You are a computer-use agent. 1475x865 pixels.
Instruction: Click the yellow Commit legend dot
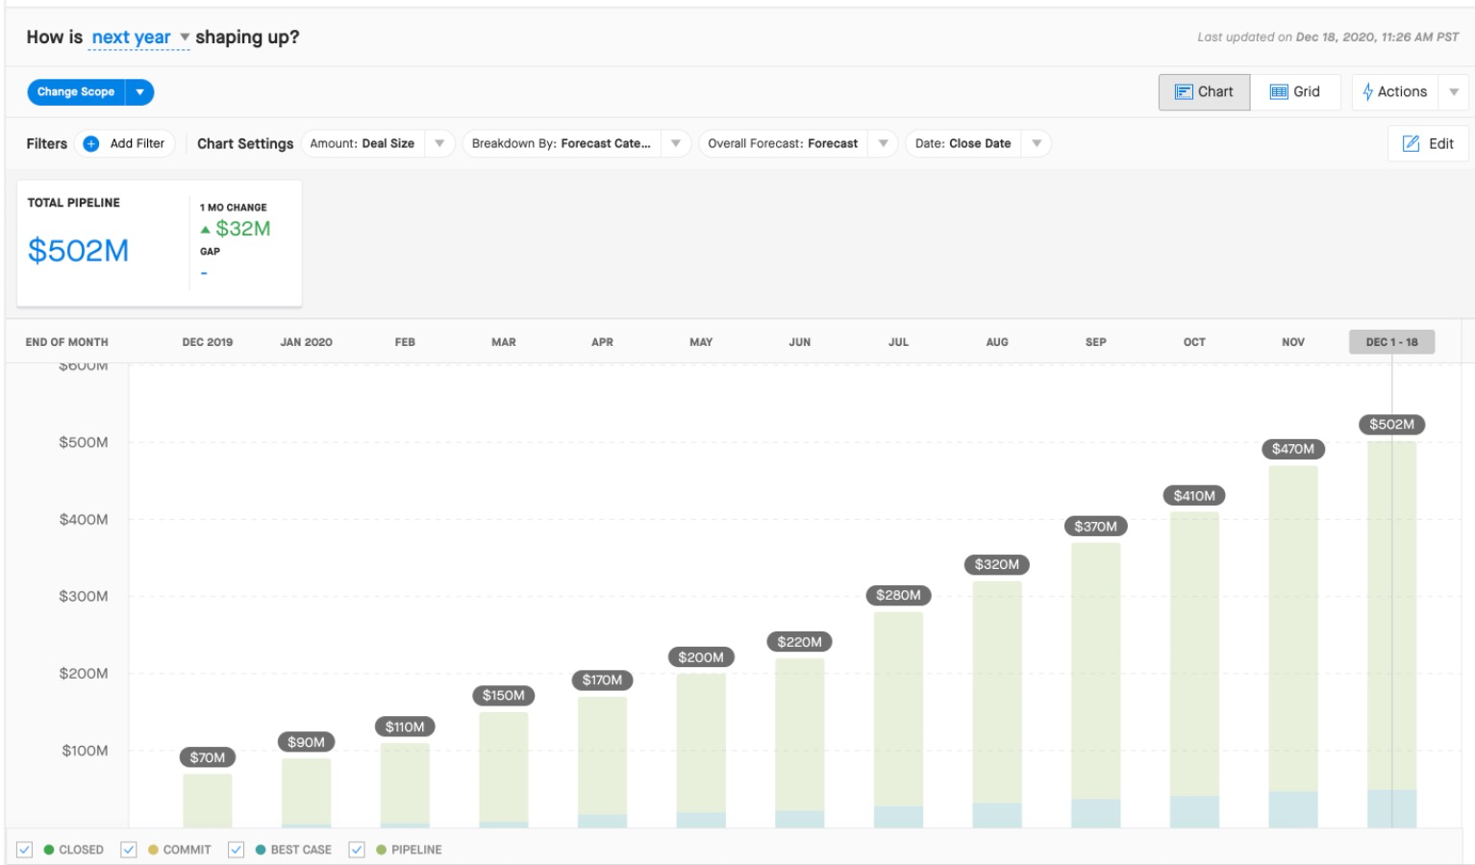tap(153, 850)
